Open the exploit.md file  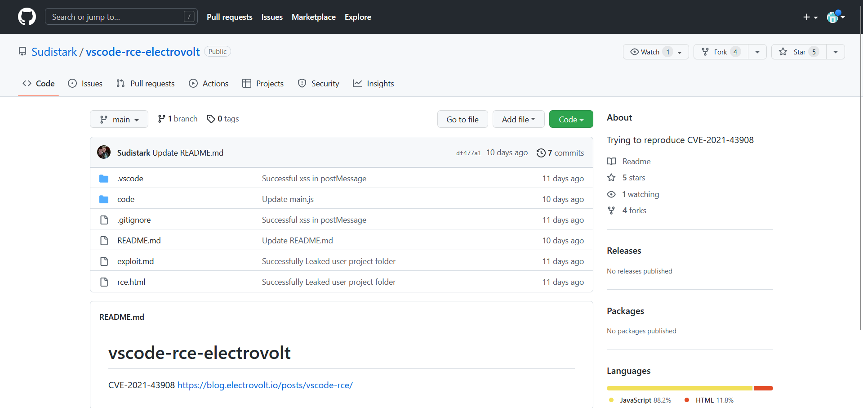135,261
